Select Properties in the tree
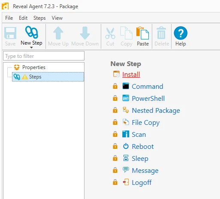220x199 pixels. (x=34, y=67)
